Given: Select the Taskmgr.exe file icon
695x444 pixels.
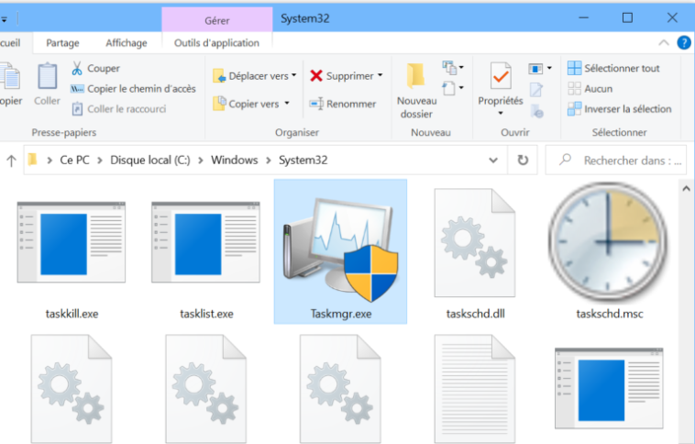Looking at the screenshot, I should pos(340,251).
